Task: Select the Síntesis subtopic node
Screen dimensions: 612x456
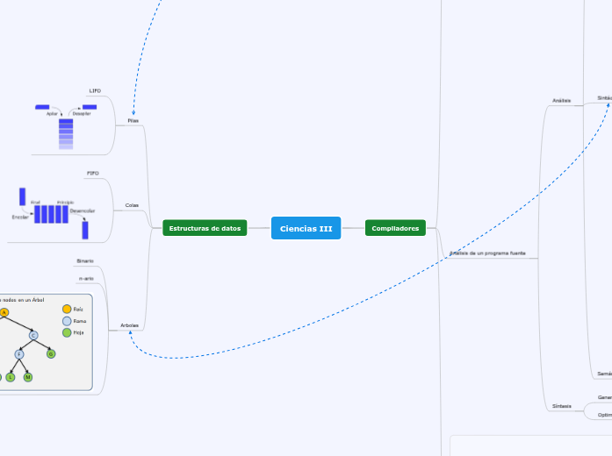Action: (x=561, y=406)
